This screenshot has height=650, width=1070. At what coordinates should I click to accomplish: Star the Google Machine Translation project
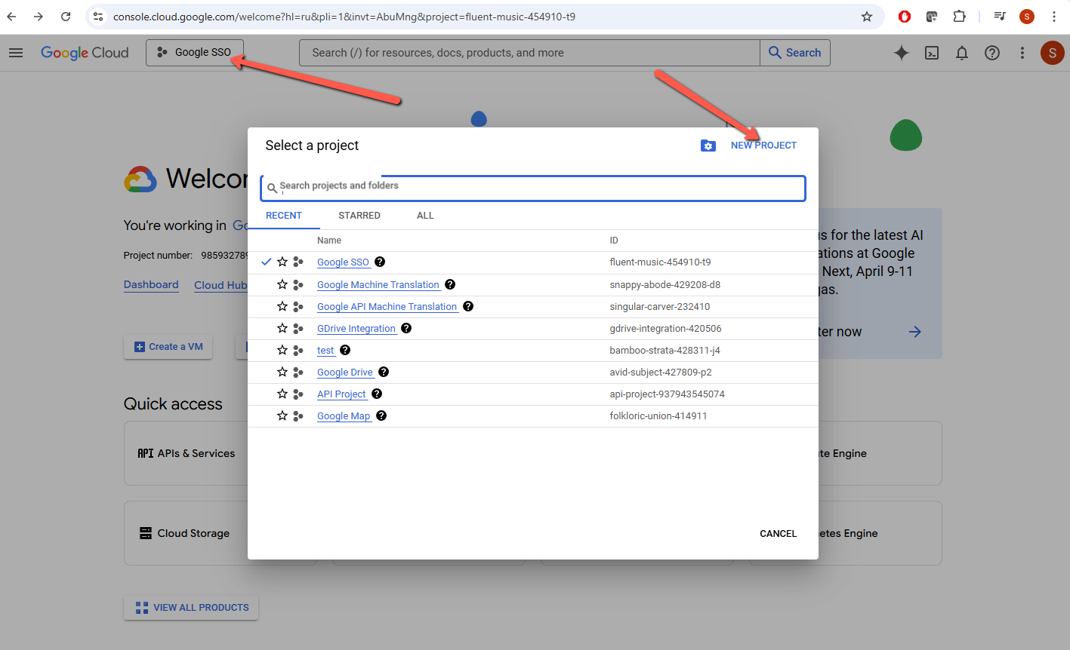click(x=282, y=284)
